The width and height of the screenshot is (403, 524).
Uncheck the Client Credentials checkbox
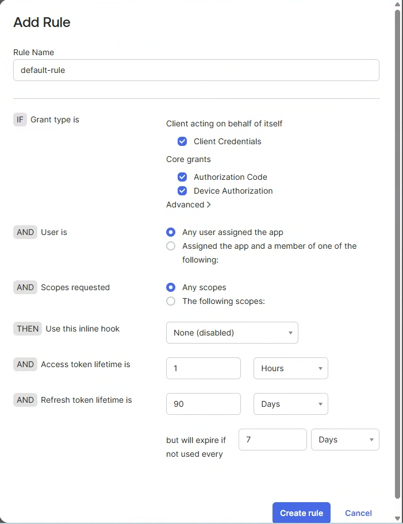[x=182, y=141]
